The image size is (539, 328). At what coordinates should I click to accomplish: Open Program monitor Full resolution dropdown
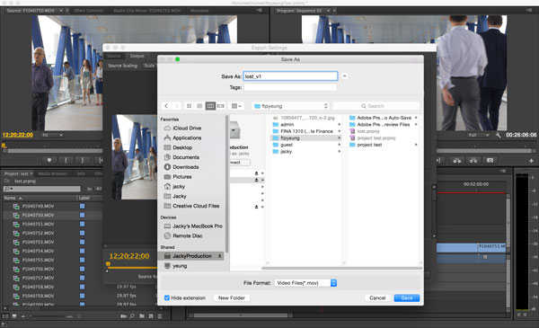(478, 135)
